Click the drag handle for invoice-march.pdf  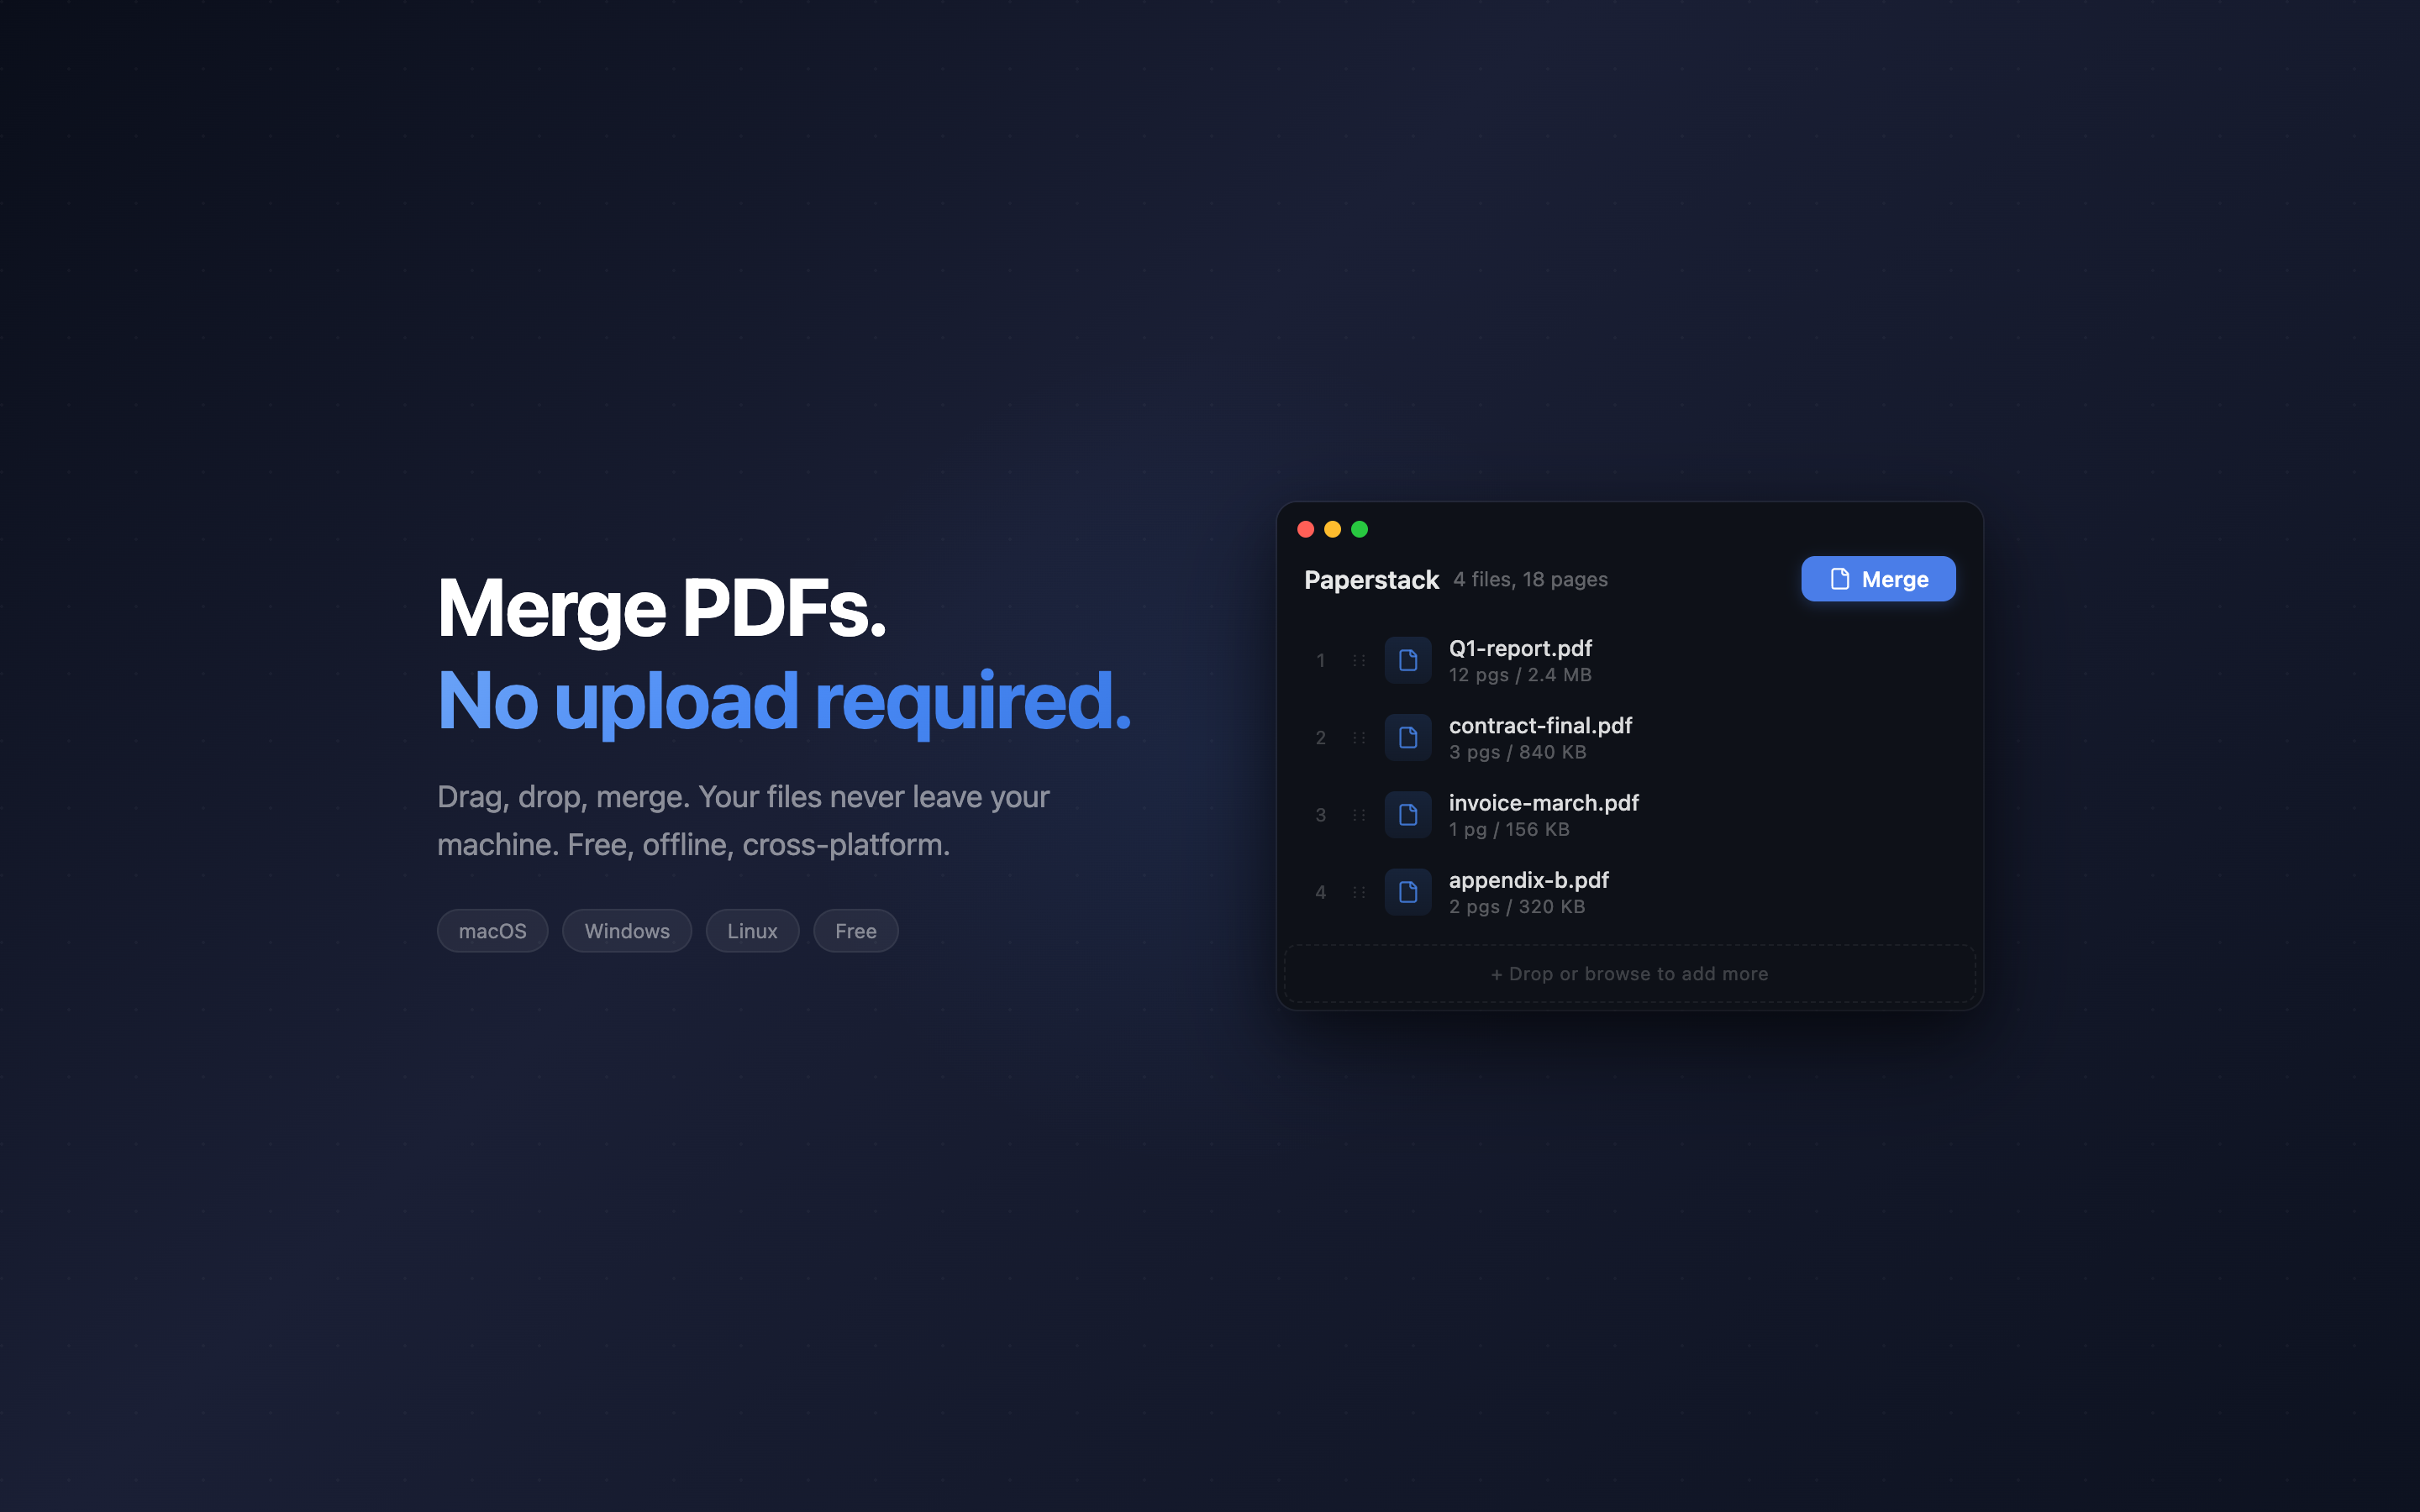[1359, 814]
